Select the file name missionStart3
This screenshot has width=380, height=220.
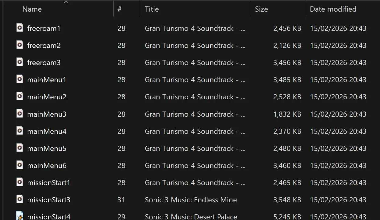(x=49, y=200)
